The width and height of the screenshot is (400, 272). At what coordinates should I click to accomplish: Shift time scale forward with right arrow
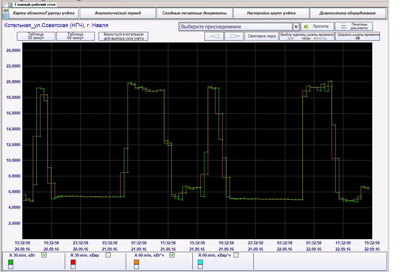point(234,36)
